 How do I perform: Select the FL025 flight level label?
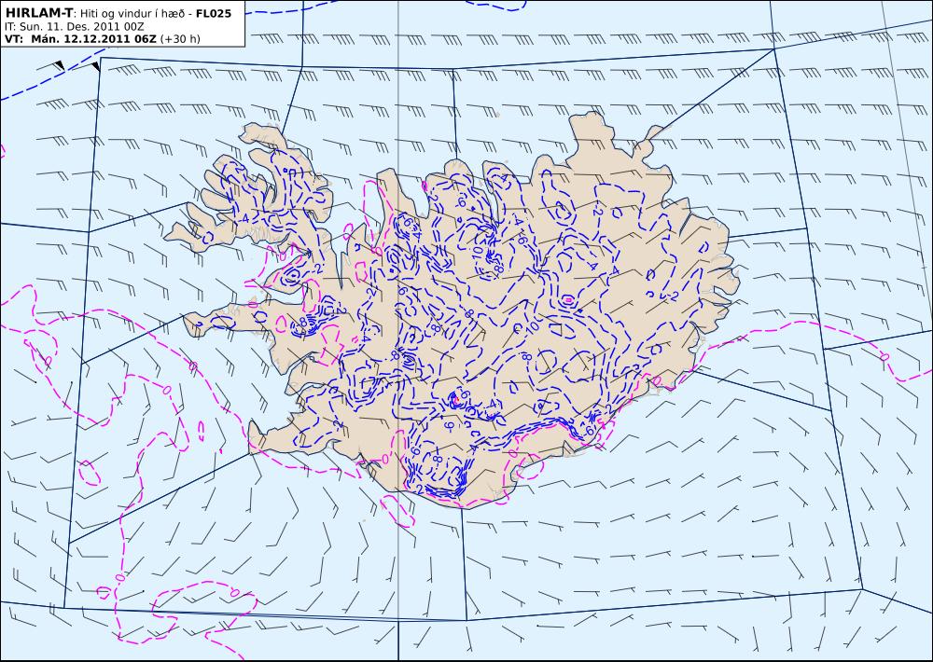(213, 13)
